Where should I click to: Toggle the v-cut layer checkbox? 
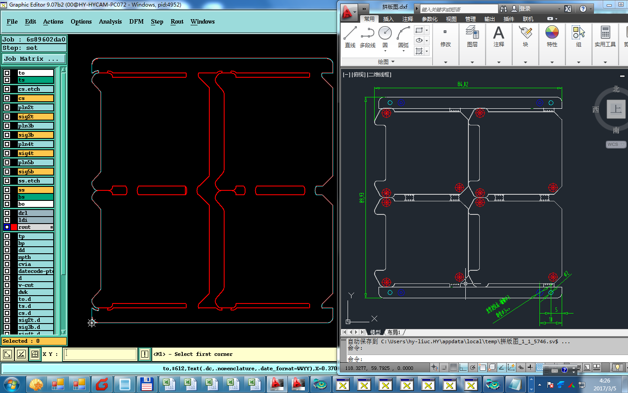tap(7, 285)
